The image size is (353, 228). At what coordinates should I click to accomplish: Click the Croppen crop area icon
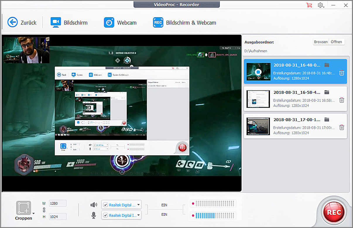pos(23,208)
